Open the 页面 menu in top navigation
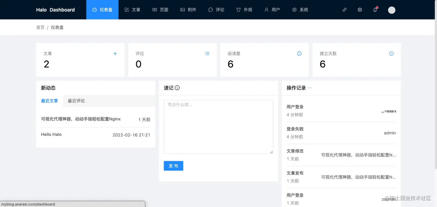The width and height of the screenshot is (437, 207). (160, 10)
